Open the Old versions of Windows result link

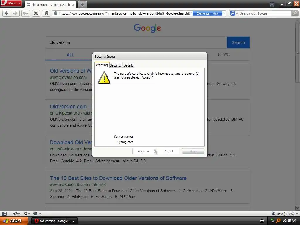pyautogui.click(x=71, y=71)
